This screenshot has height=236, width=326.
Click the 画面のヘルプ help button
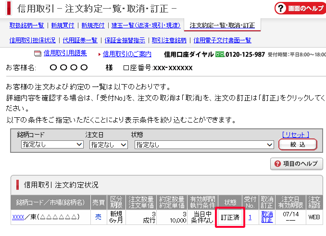(x=300, y=8)
